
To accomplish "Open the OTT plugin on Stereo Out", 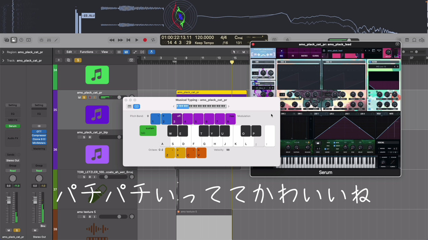I will (39, 132).
